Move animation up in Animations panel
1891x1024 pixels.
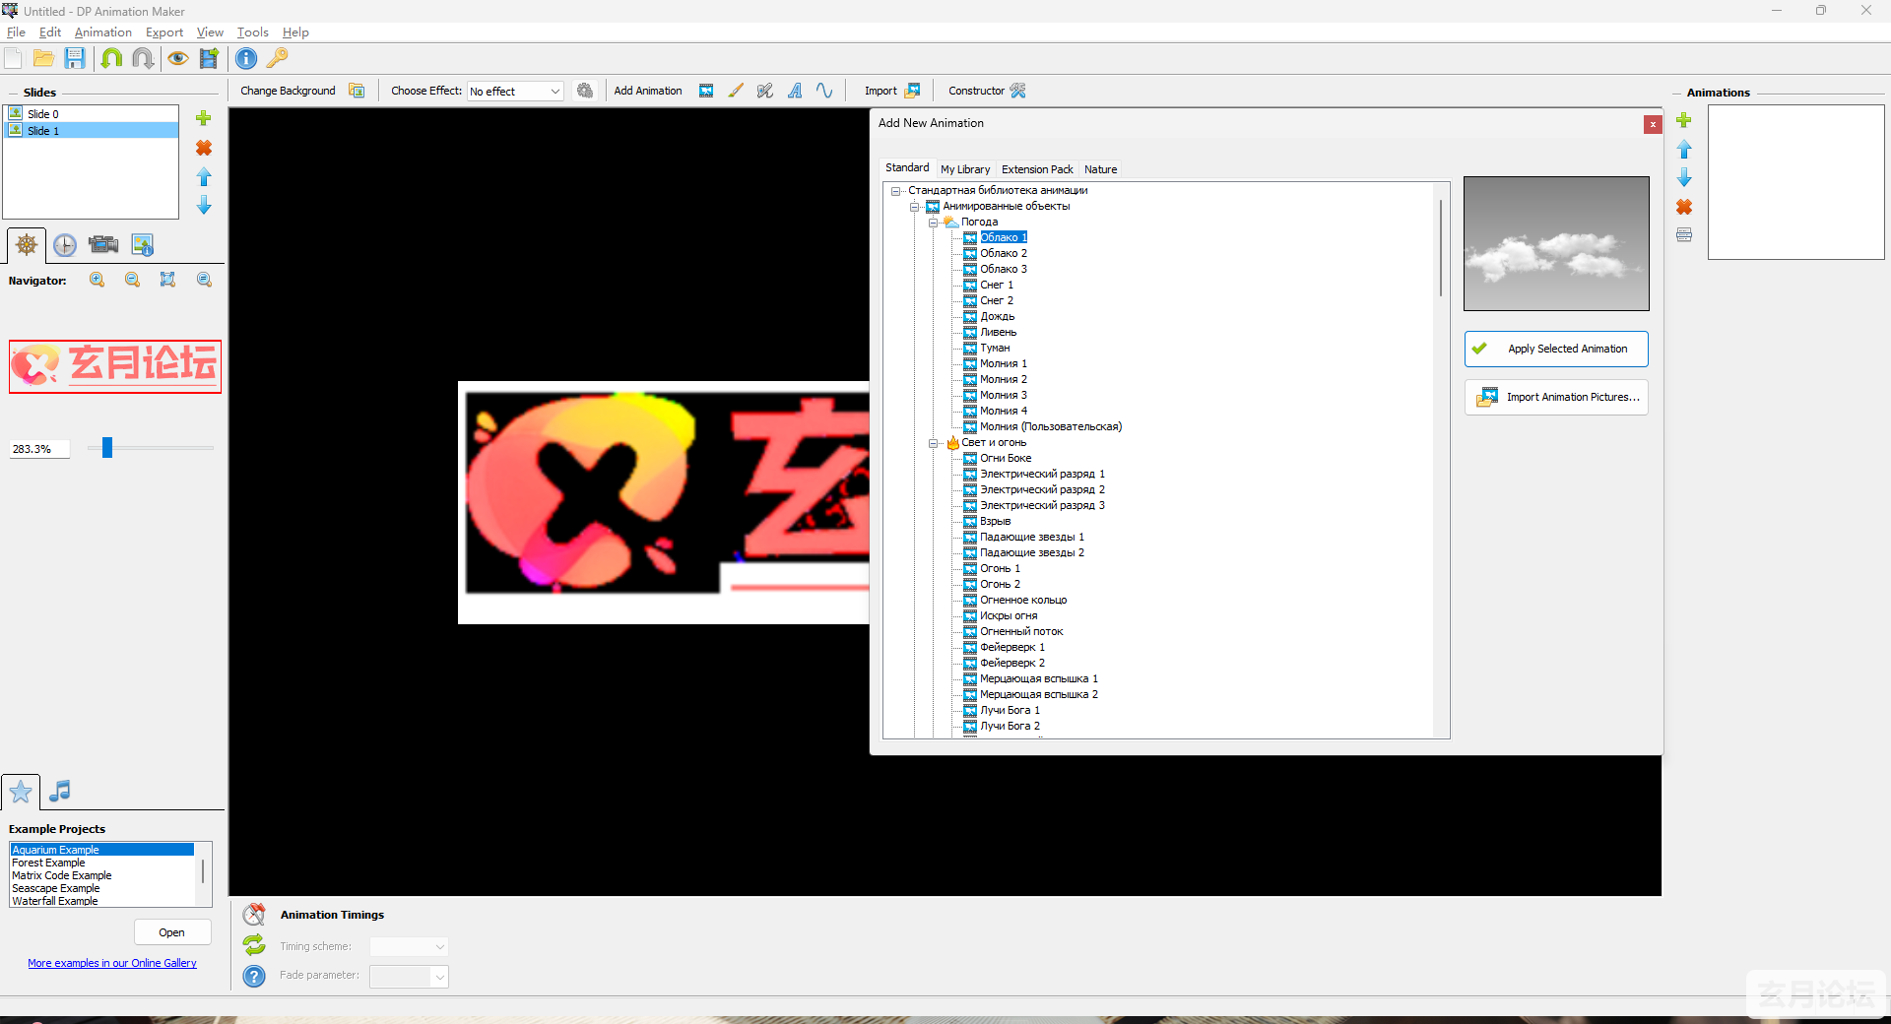click(1684, 149)
